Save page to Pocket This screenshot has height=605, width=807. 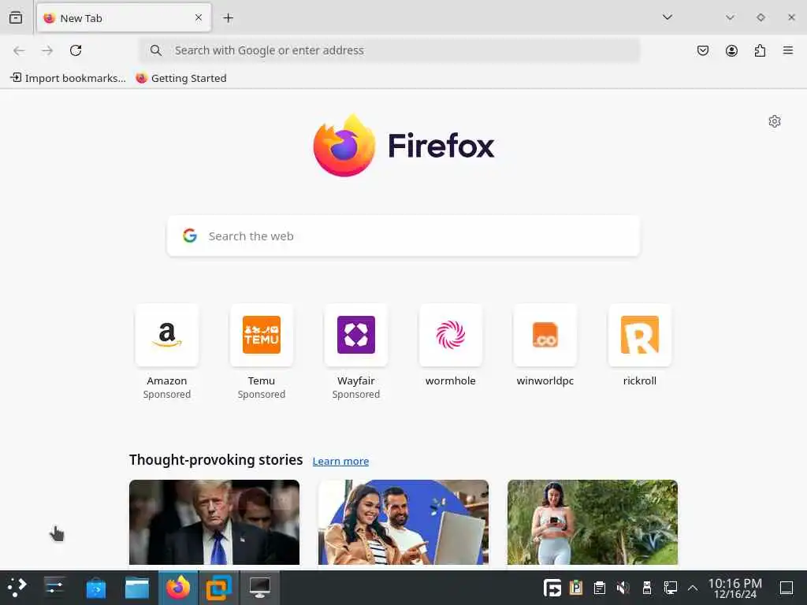point(702,50)
